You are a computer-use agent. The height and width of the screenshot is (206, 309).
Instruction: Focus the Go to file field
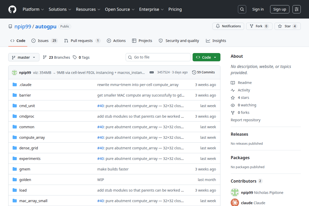click(x=158, y=57)
